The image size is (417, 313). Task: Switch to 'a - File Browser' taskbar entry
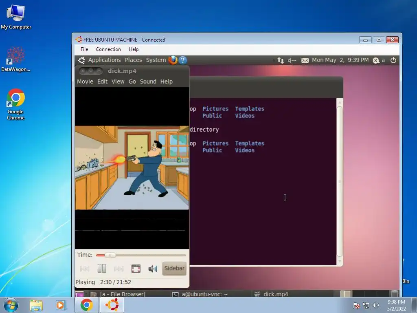[x=119, y=294]
